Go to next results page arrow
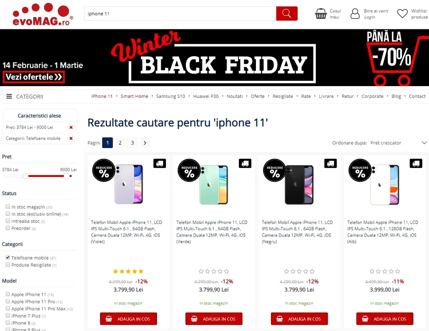This screenshot has height=331, width=429. click(145, 143)
